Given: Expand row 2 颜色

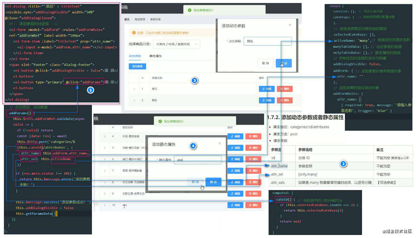Looking at the screenshot, I should [134, 100].
